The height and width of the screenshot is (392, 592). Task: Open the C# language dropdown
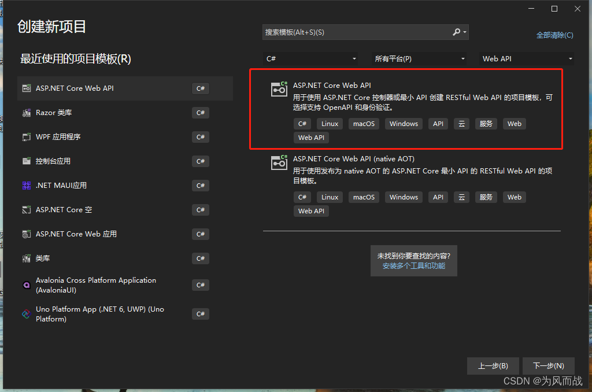click(310, 58)
